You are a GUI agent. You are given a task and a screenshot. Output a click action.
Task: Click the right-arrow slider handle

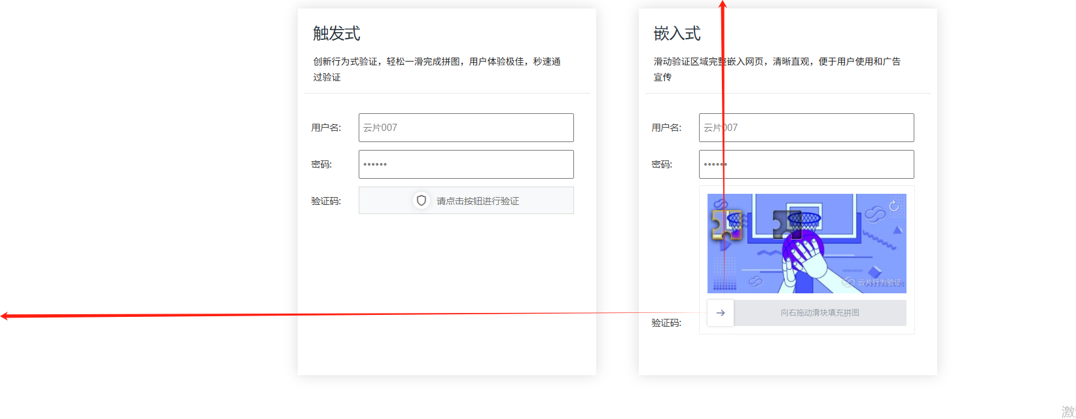point(721,313)
